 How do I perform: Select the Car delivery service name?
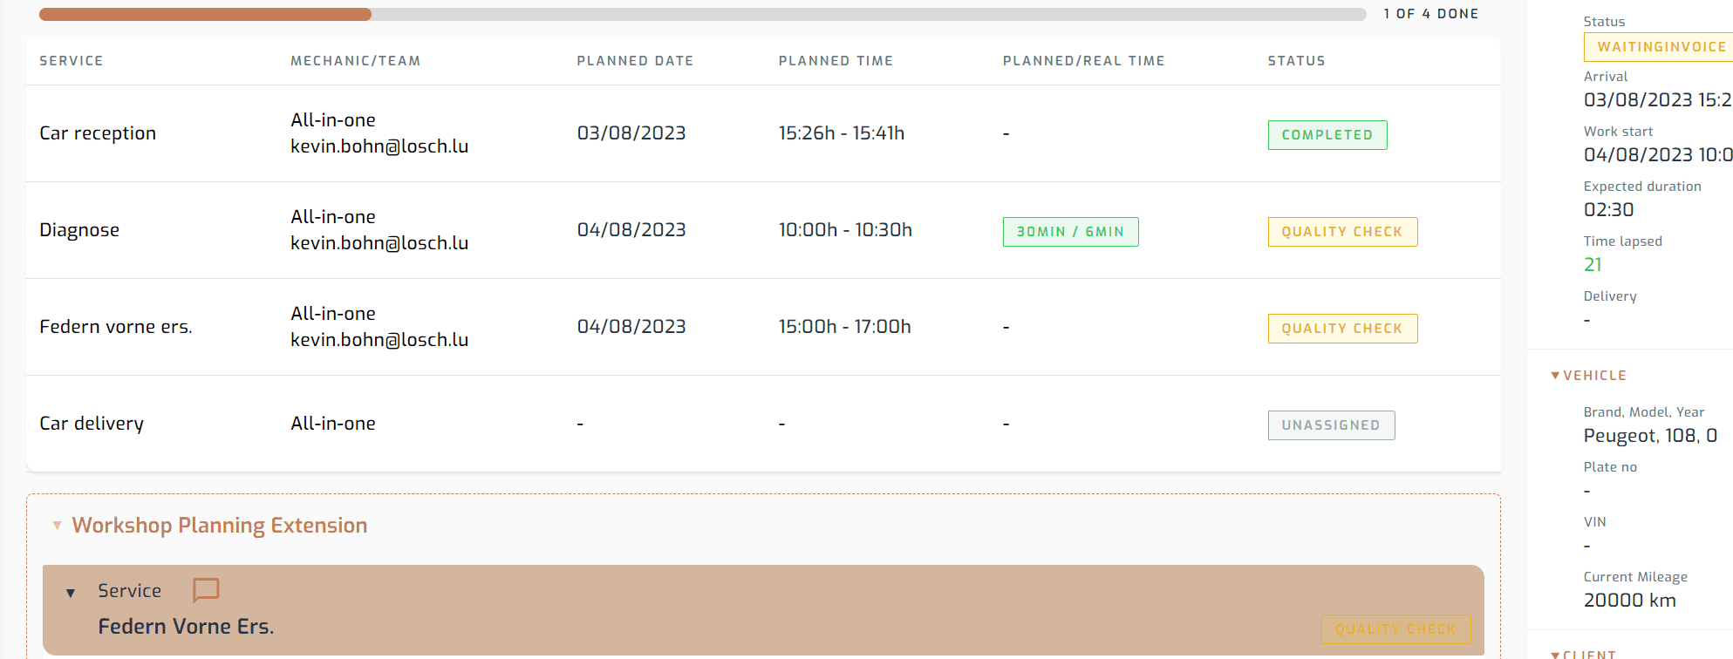click(92, 424)
